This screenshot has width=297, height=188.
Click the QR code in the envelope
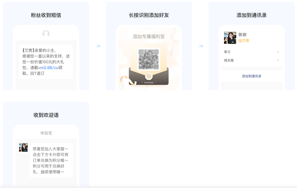(x=149, y=59)
